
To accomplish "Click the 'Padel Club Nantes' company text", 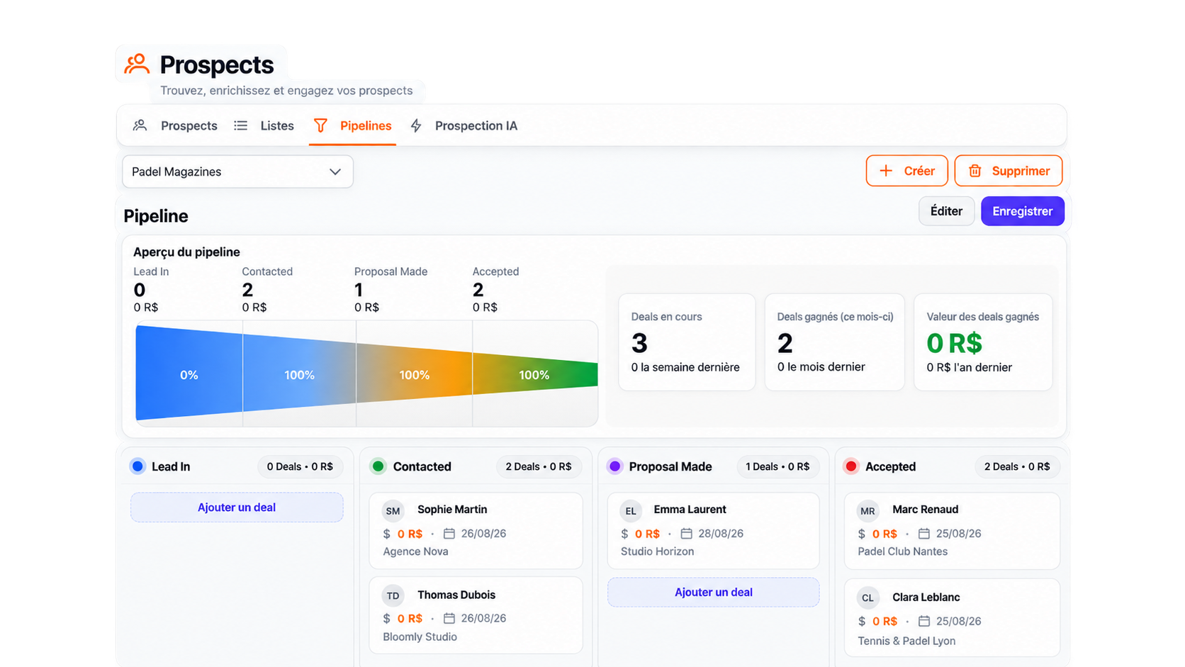I will (902, 551).
